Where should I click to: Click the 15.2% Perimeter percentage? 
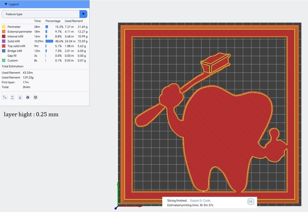pos(59,27)
